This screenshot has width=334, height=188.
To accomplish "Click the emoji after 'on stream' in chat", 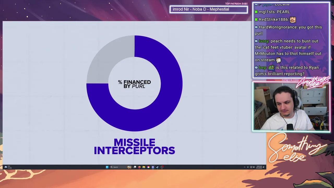I will [278, 60].
